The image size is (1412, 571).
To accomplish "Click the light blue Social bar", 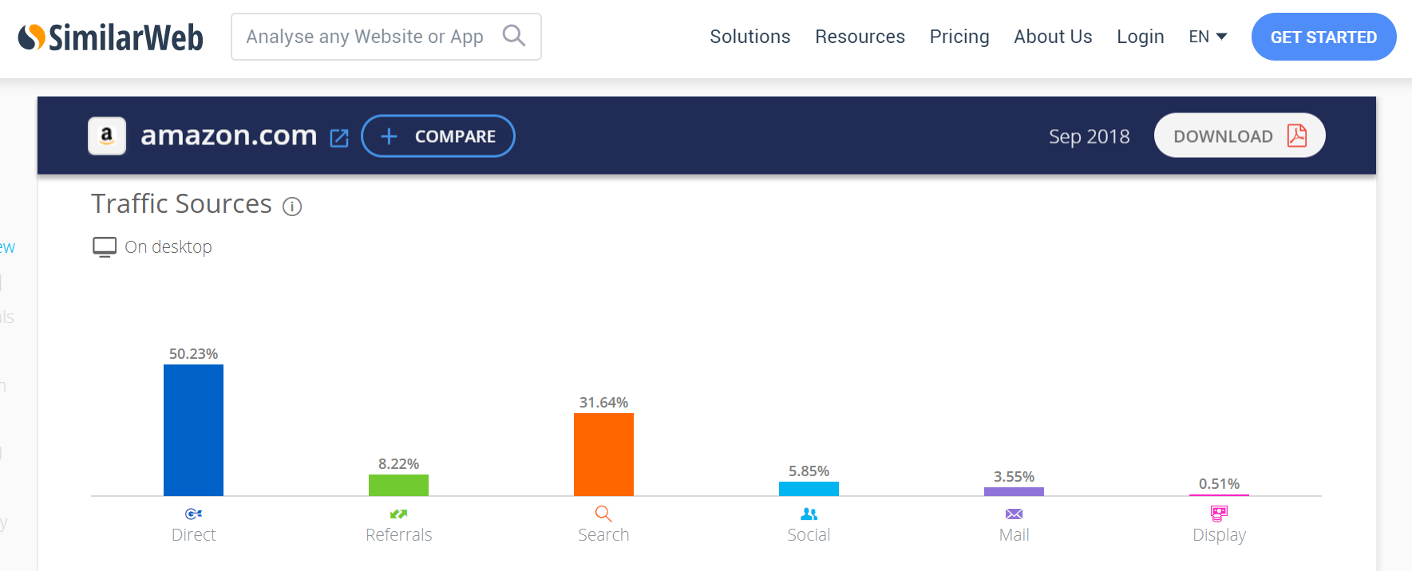I will 809,489.
